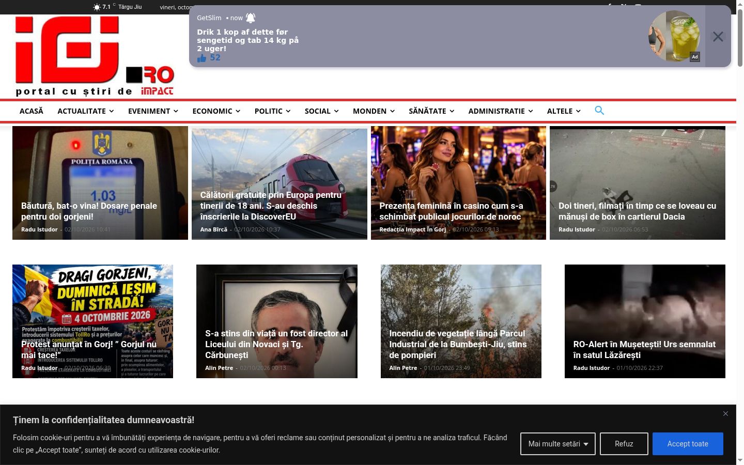
Task: Click date 01/10/2026 22:37 on bear article
Action: [x=640, y=368]
